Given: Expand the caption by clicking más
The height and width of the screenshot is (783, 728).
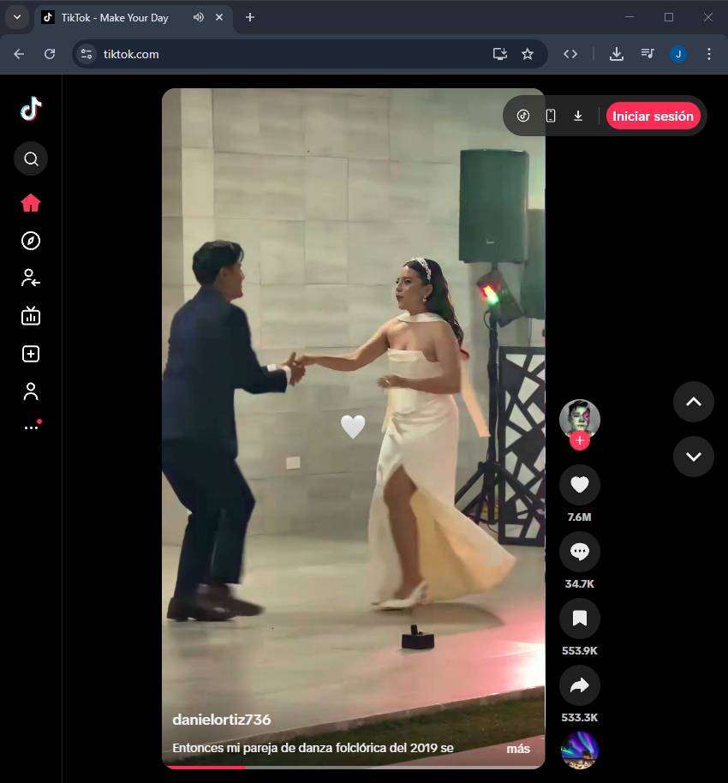Looking at the screenshot, I should coord(517,749).
